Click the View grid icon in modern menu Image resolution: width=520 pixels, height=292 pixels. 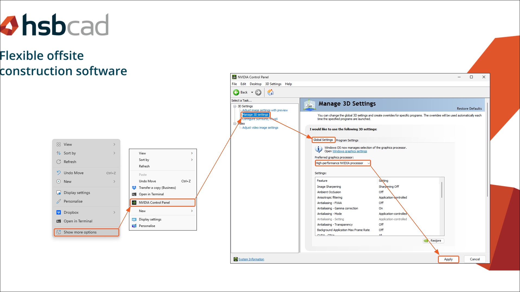[x=59, y=144]
